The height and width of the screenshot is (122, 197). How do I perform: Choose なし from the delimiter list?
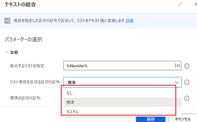click(122, 93)
